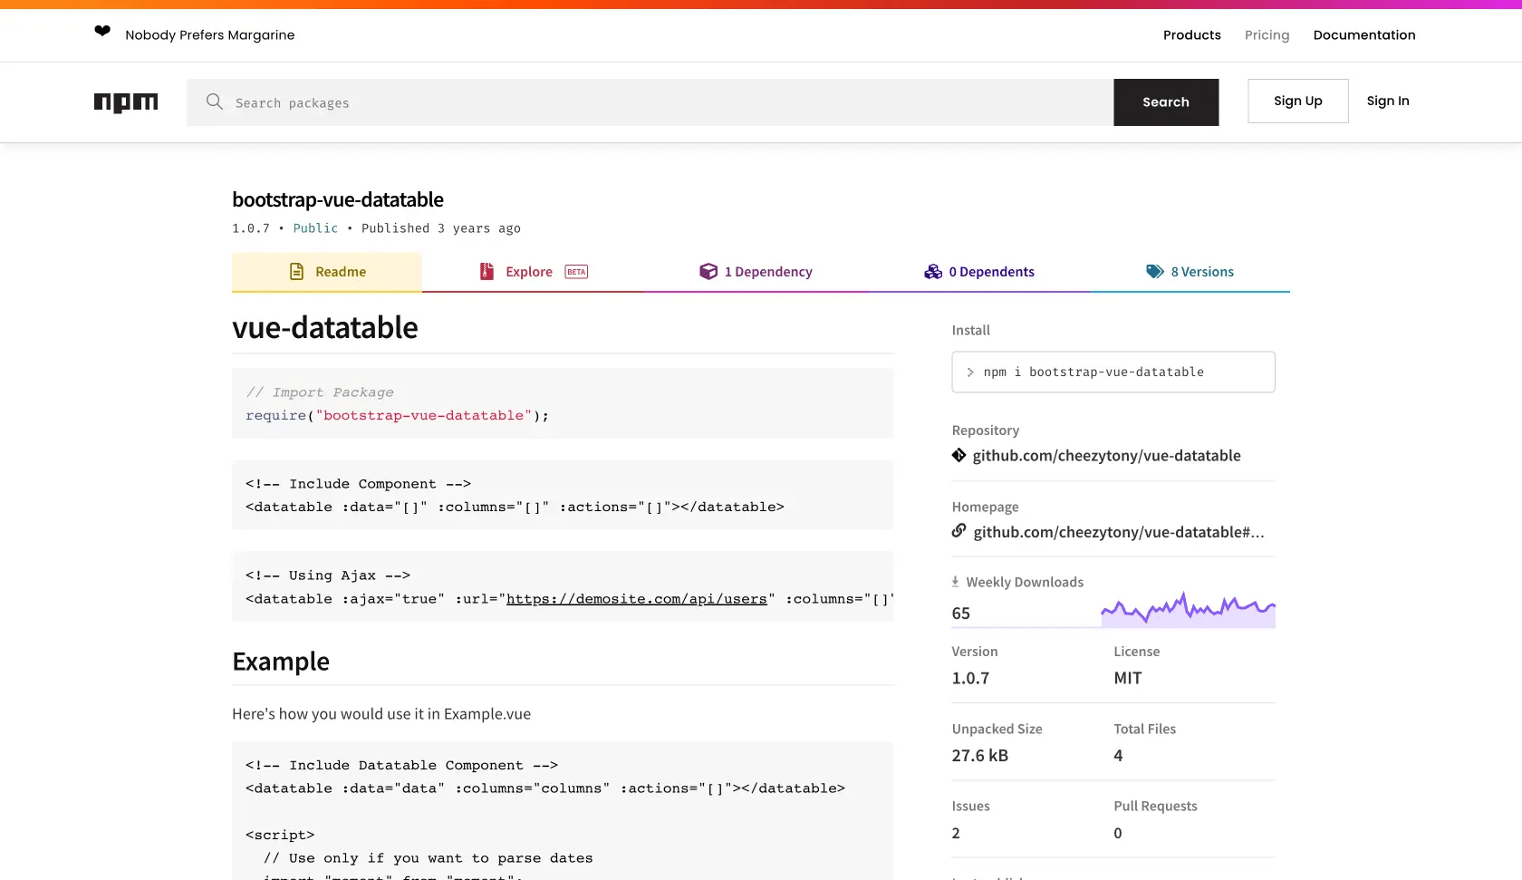Click the black heart icon
Viewport: 1522px width, 880px height.
(102, 32)
